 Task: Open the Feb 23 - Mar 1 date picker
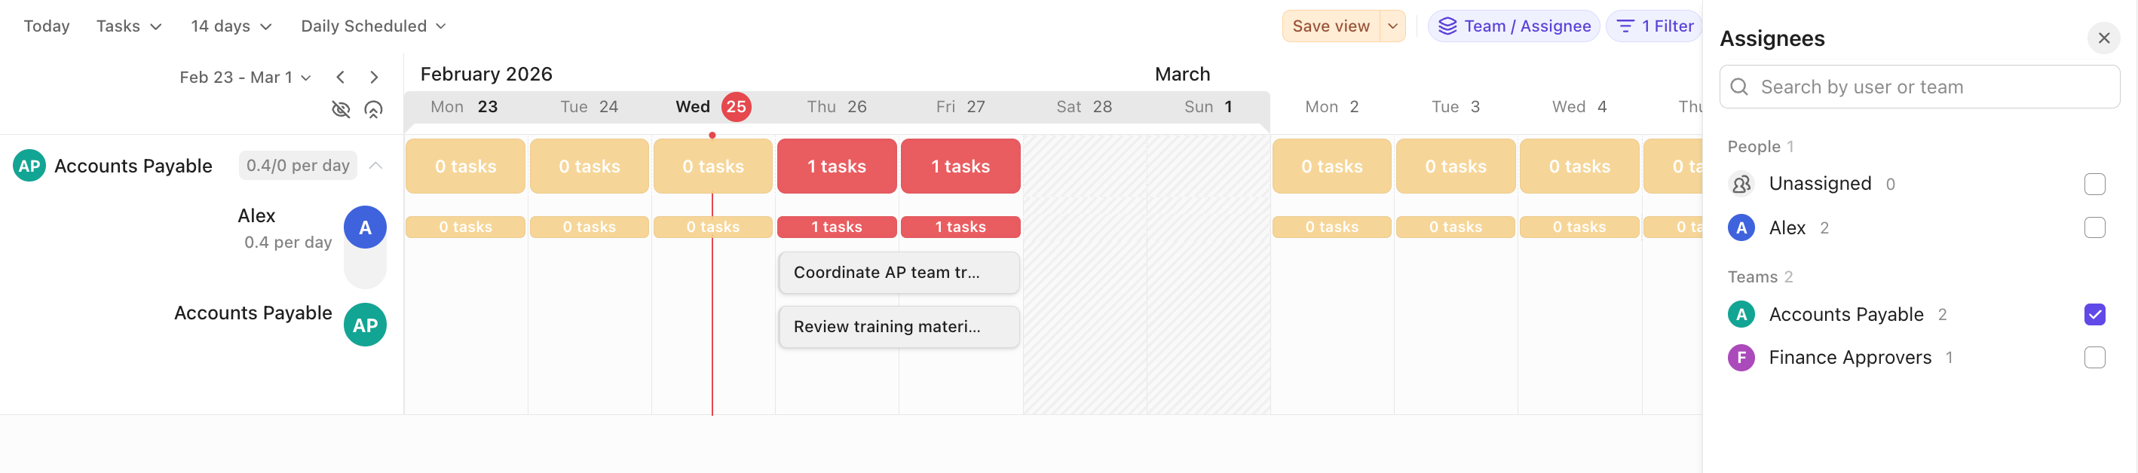click(x=246, y=76)
